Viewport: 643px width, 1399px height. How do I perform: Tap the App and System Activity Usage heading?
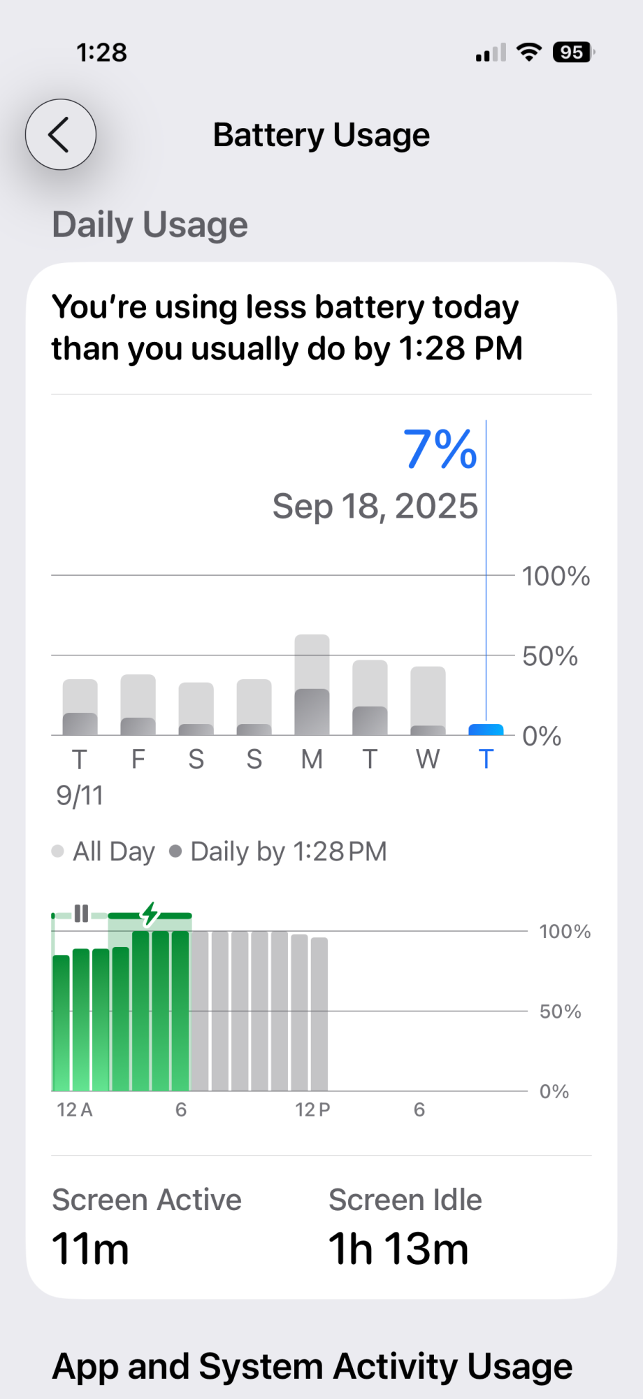tap(312, 1366)
